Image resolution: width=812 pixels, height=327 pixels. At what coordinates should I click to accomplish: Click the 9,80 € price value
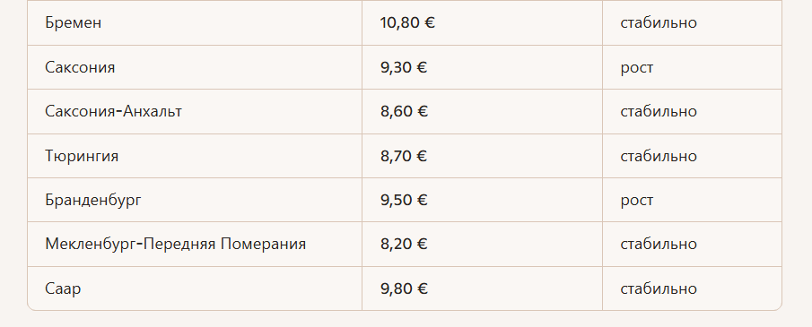click(404, 288)
